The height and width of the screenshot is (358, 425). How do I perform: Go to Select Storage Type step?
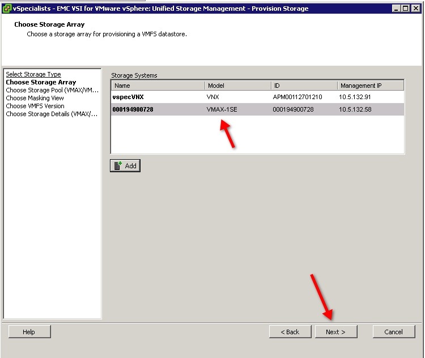click(x=33, y=74)
